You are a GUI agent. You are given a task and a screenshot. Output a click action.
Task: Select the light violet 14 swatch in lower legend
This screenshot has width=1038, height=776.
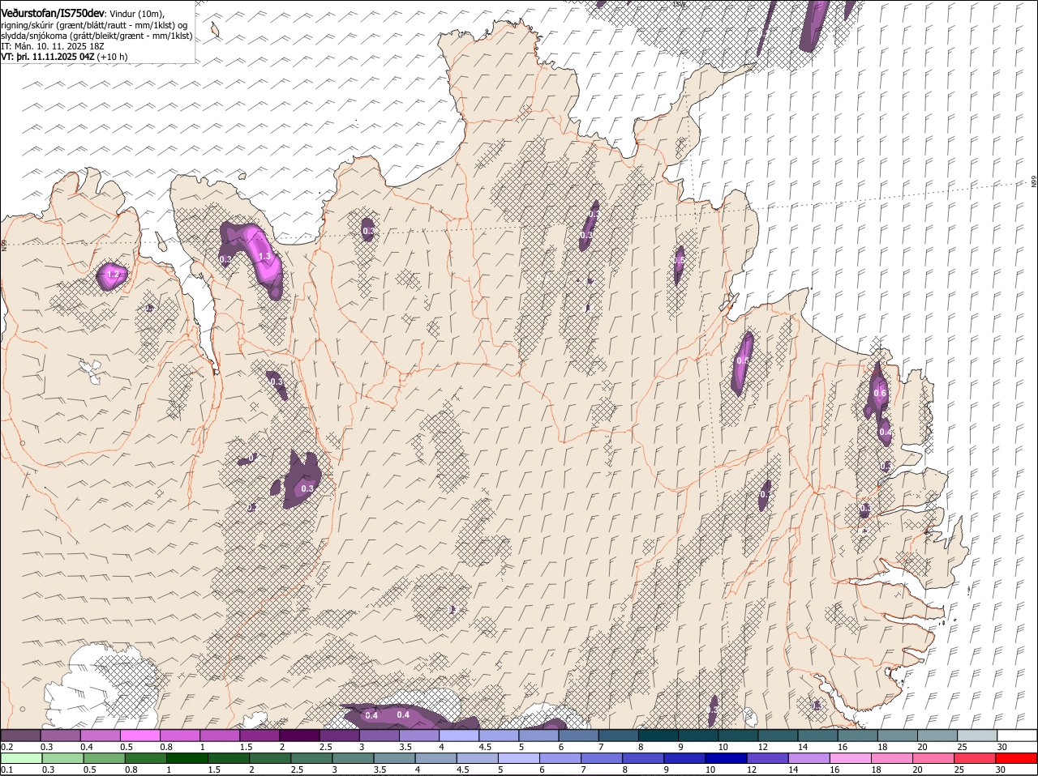pos(809,759)
